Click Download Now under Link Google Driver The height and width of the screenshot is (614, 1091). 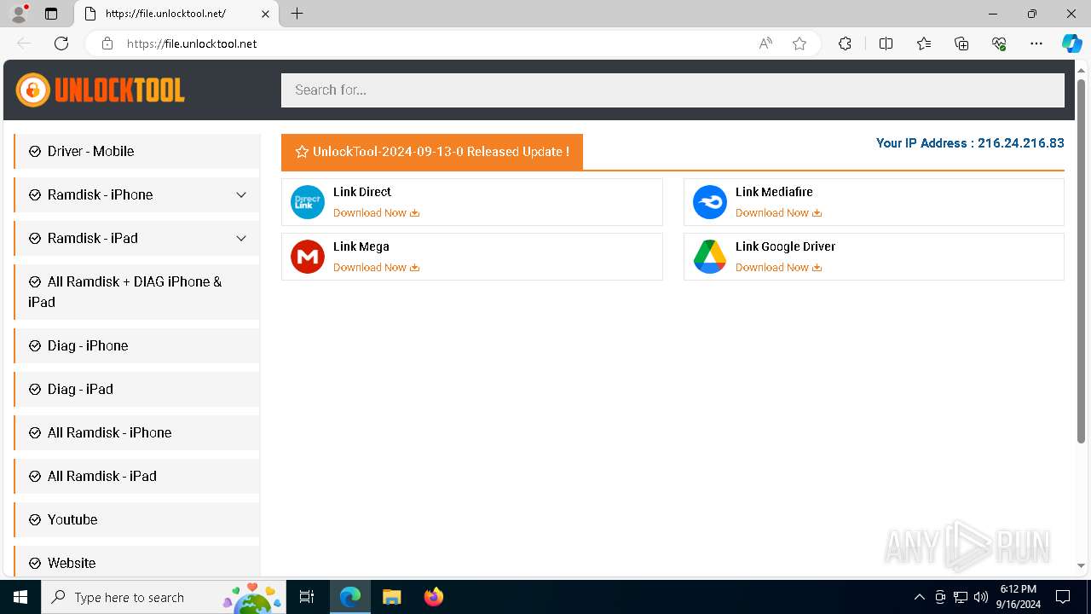[x=778, y=268]
